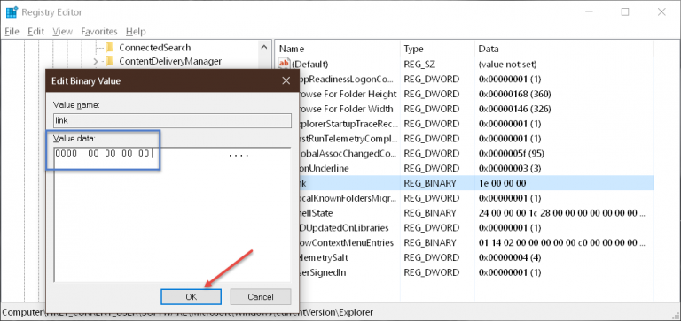Open the Favorites menu

click(x=99, y=31)
